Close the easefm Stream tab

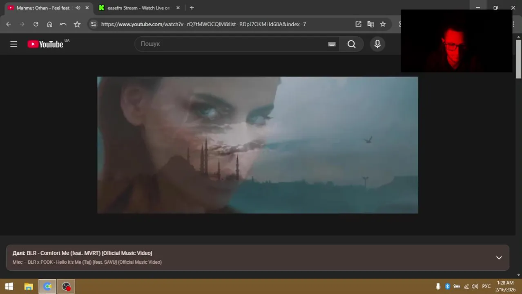178,8
